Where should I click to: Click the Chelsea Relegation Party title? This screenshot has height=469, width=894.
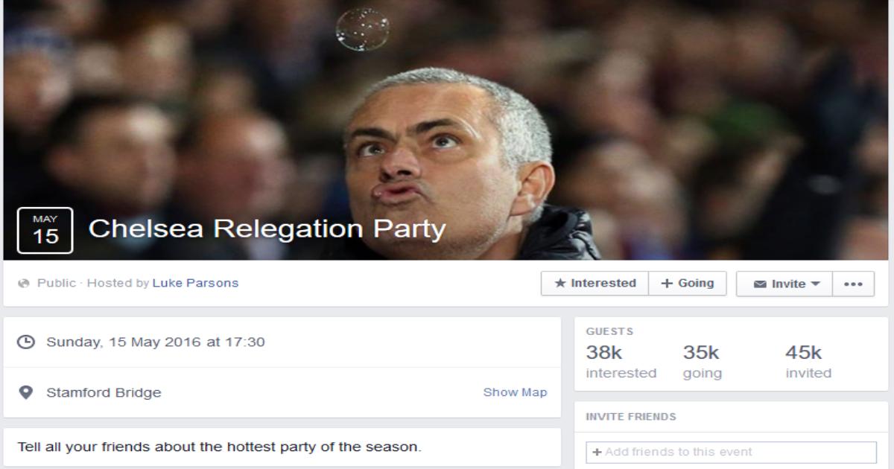(x=267, y=229)
